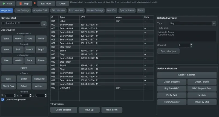Click Verify Refil shortcut
This screenshot has height=117, width=219.
[x=172, y=95]
